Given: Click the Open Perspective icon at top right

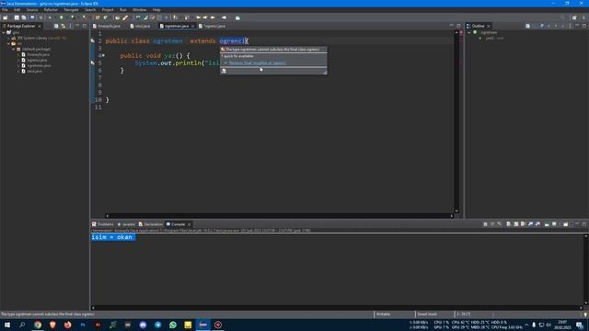Looking at the screenshot, I should click(x=574, y=17).
